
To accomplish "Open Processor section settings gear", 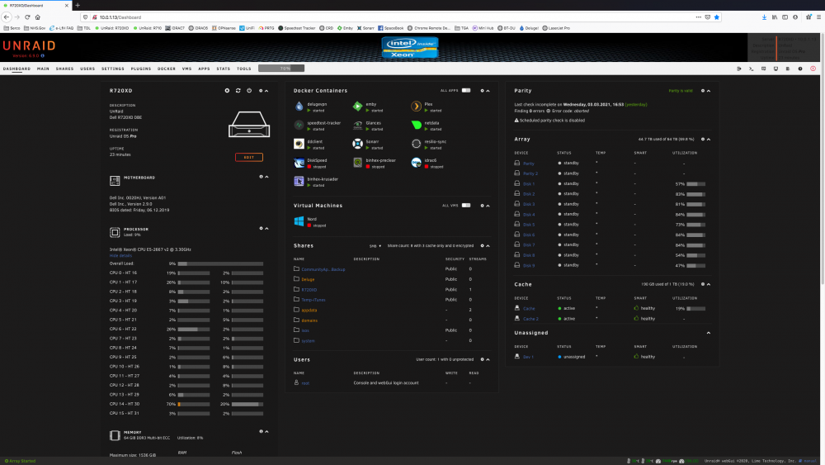I will [261, 229].
